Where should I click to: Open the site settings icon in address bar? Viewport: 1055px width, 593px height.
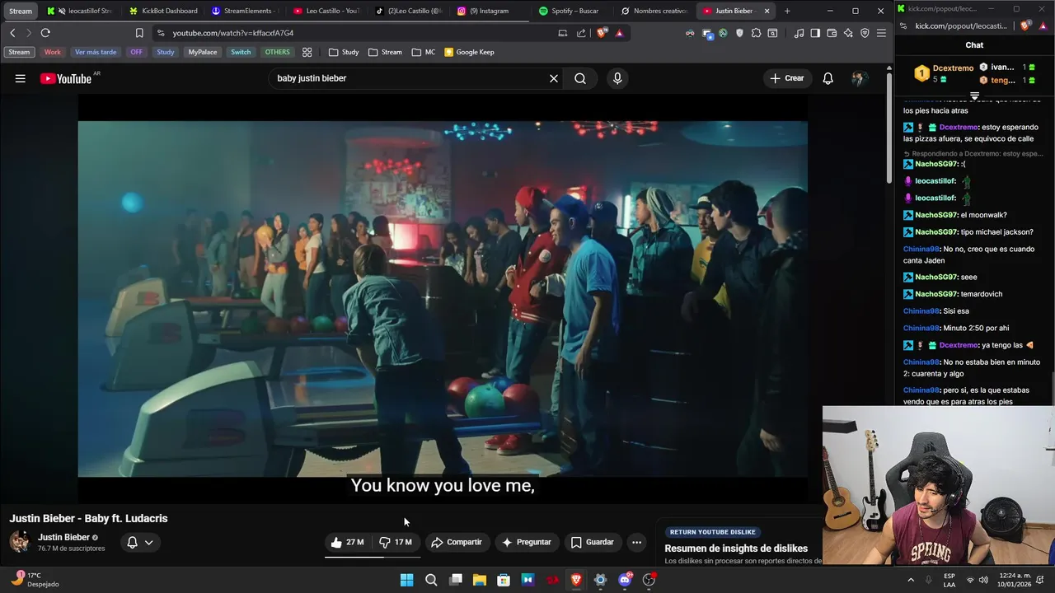click(x=160, y=33)
